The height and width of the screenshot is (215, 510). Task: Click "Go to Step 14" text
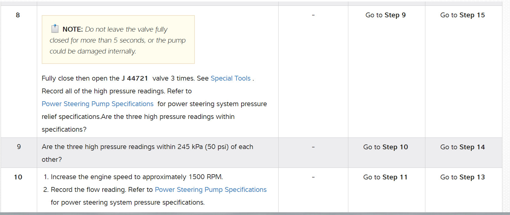pos(463,147)
